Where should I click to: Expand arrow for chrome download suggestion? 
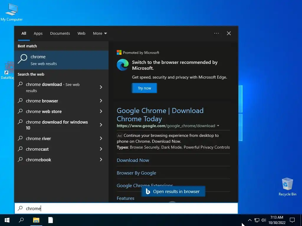tap(101, 87)
